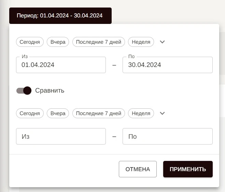The height and width of the screenshot is (192, 225).
Task: Toggle the Сравнить switch
Action: 24,91
